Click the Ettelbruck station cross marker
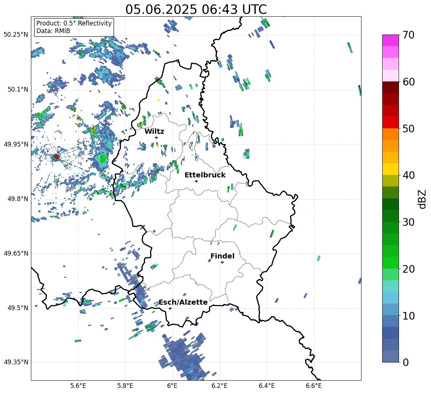Screen dimensions: 431x393 [196, 181]
